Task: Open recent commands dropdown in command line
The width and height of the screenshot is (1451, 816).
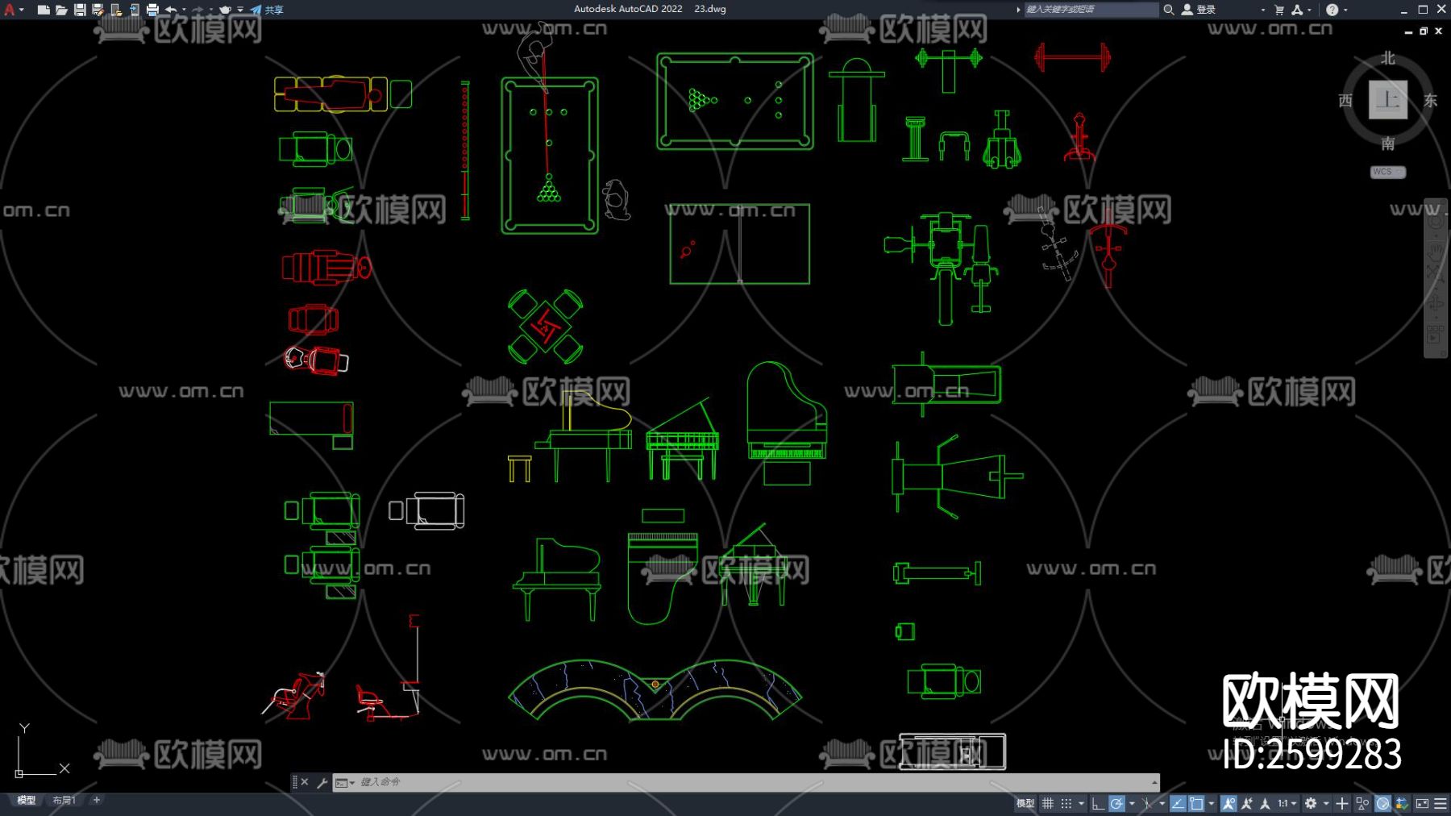Action: [345, 782]
